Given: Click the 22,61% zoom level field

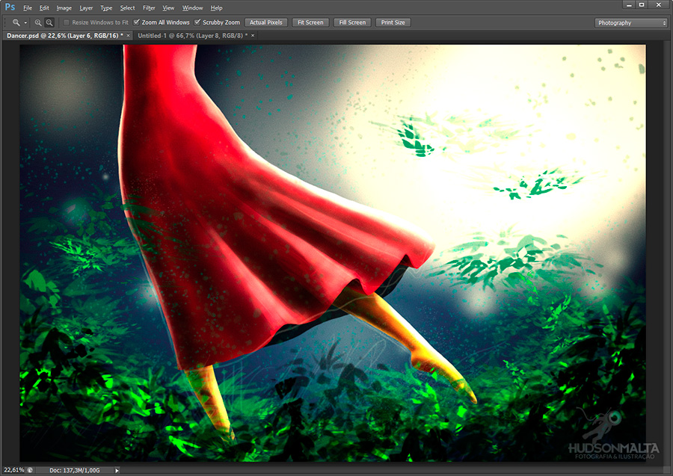Looking at the screenshot, I should click(x=13, y=470).
